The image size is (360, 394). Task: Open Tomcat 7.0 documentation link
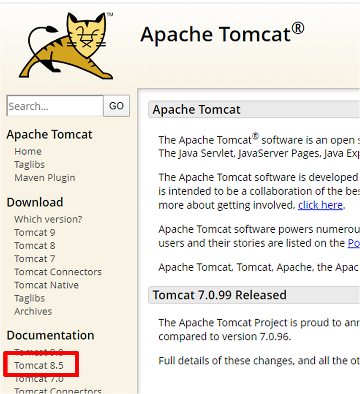click(x=39, y=379)
